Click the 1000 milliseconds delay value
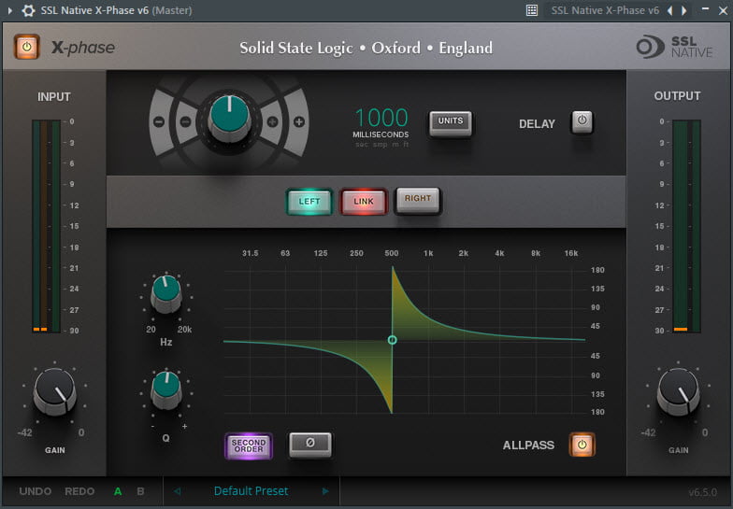733x509 pixels. coord(381,118)
